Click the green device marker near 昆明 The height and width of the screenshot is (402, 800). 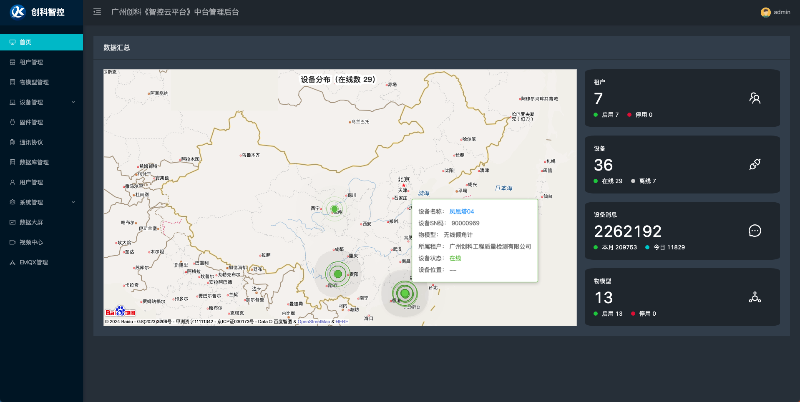click(x=338, y=274)
